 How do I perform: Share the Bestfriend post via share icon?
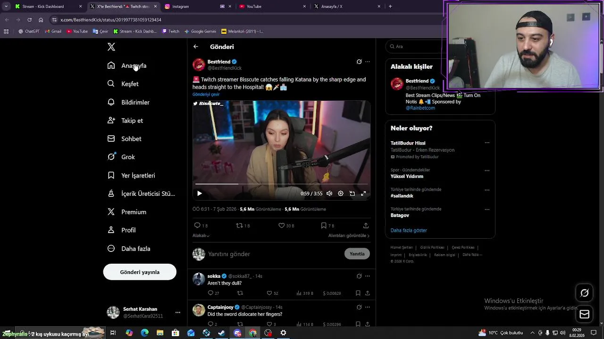pos(366,226)
